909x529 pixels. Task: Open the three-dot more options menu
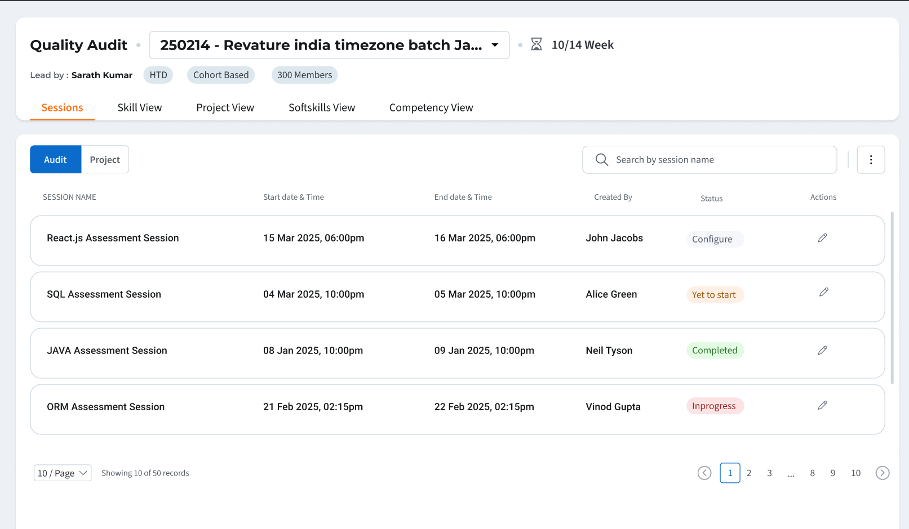pyautogui.click(x=871, y=160)
